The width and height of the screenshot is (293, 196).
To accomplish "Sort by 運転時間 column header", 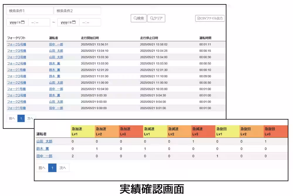I will click(205, 38).
